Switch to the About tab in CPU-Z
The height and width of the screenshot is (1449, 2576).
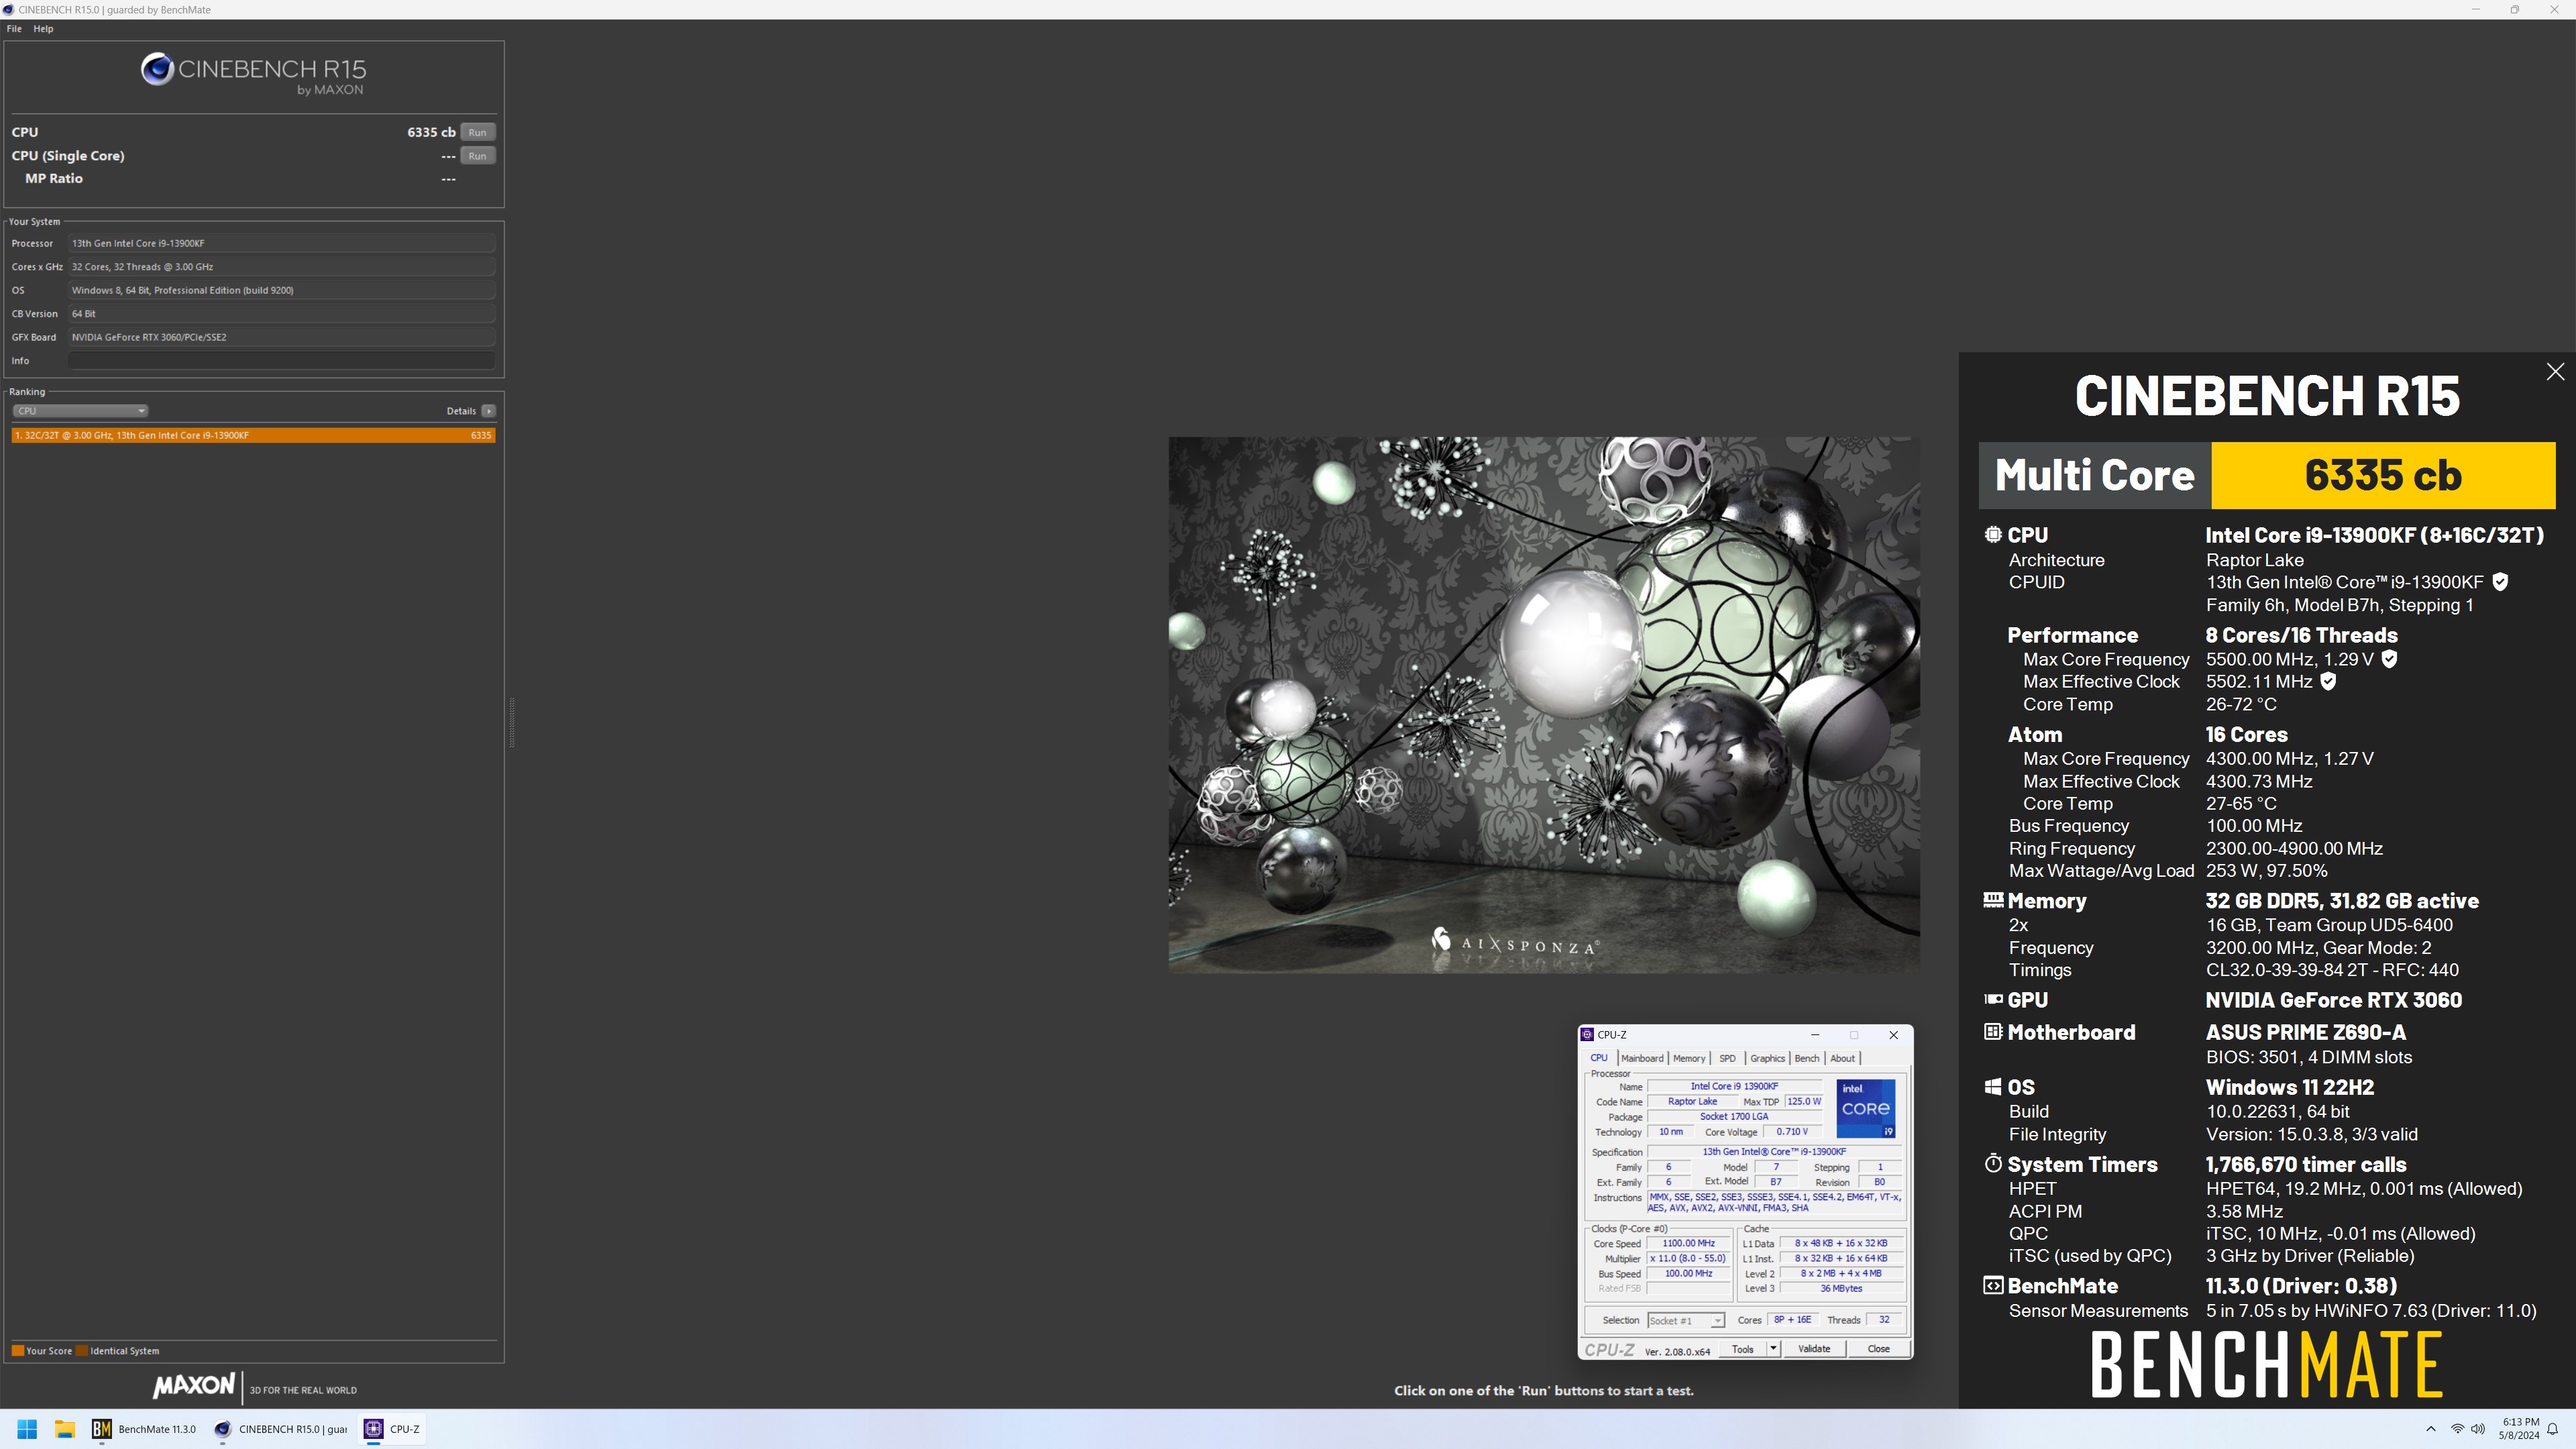1842,1058
